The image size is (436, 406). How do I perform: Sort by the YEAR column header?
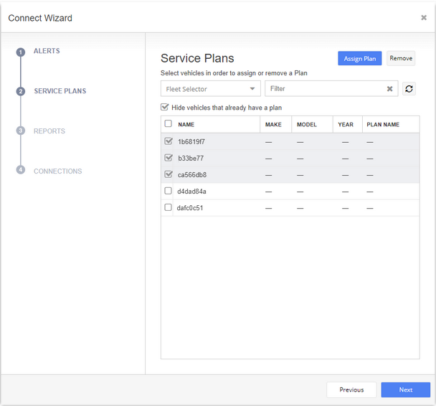click(346, 125)
